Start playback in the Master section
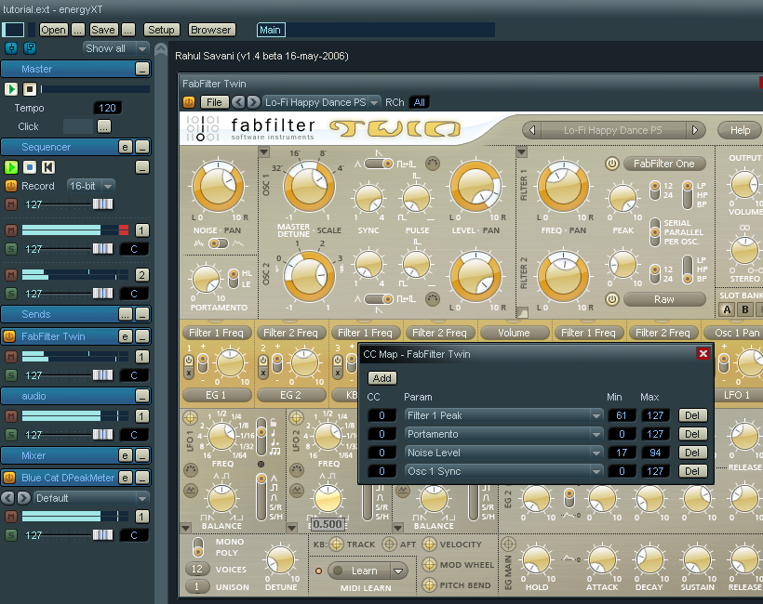Viewport: 763px width, 604px height. coord(11,89)
